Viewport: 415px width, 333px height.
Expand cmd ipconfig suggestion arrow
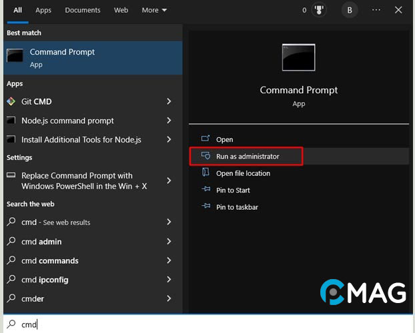point(169,280)
